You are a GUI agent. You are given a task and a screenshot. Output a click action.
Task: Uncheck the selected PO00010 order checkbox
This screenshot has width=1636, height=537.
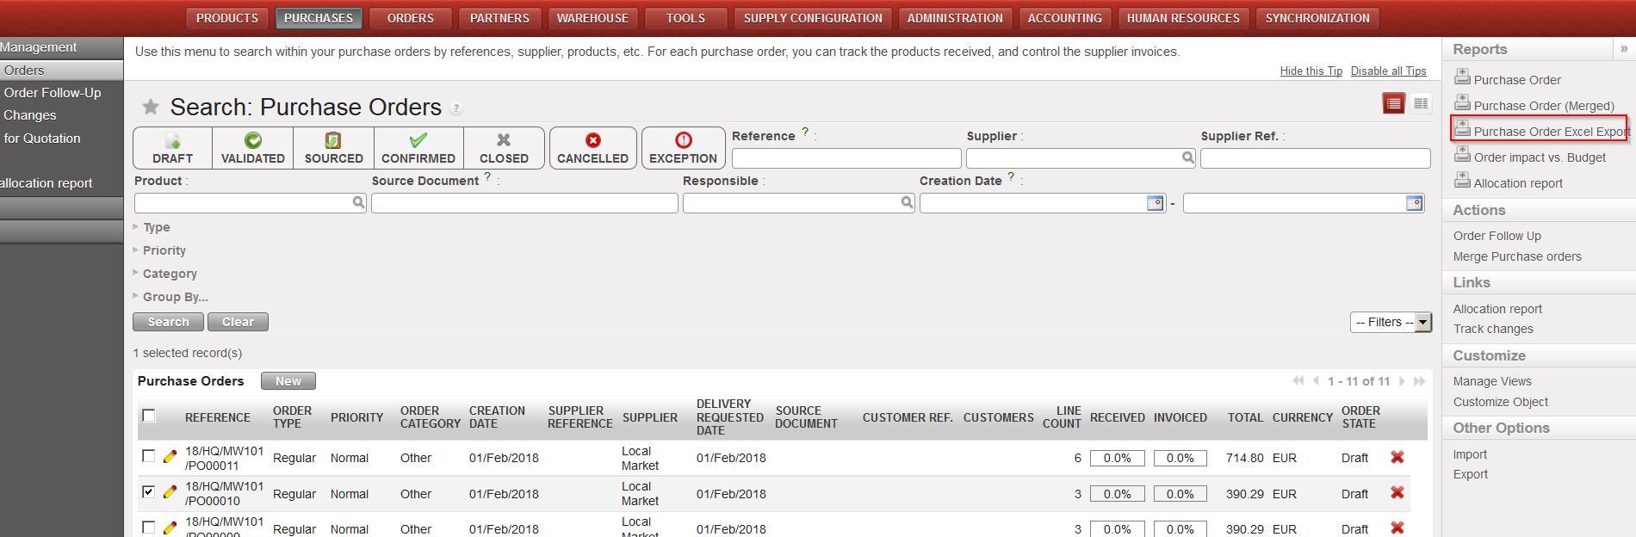point(149,492)
